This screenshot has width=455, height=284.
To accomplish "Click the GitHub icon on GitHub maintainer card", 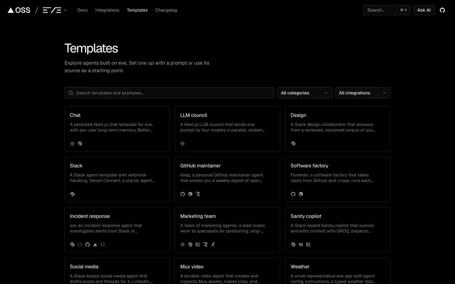I will tap(183, 194).
